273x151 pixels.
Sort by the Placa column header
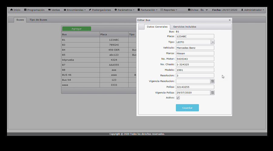pos(114,34)
